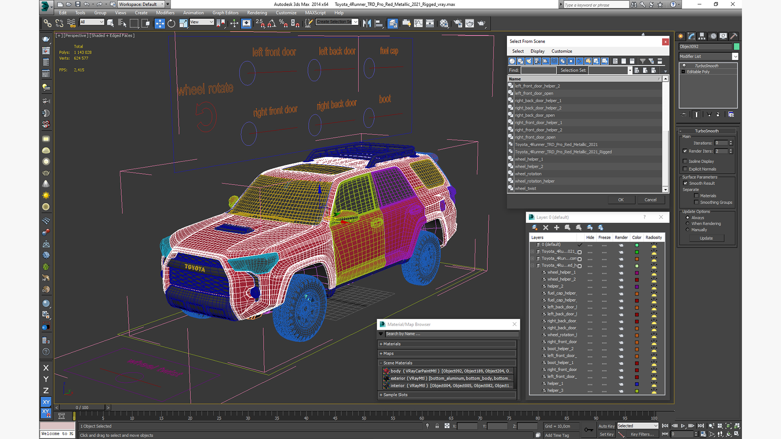Open Display menu in Select From Scene

tap(537, 51)
